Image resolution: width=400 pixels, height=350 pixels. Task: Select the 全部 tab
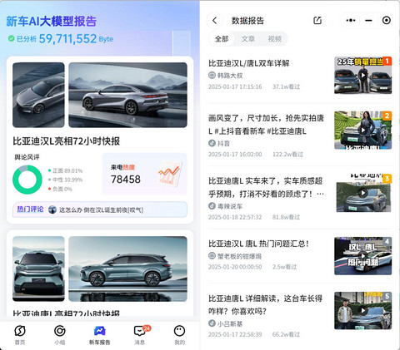[222, 39]
